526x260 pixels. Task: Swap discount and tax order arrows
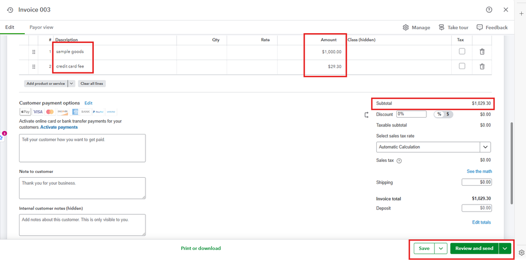(366, 115)
